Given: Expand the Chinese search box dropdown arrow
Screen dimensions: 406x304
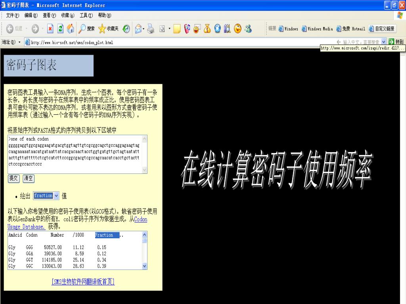Looking at the screenshot, I should [384, 42].
